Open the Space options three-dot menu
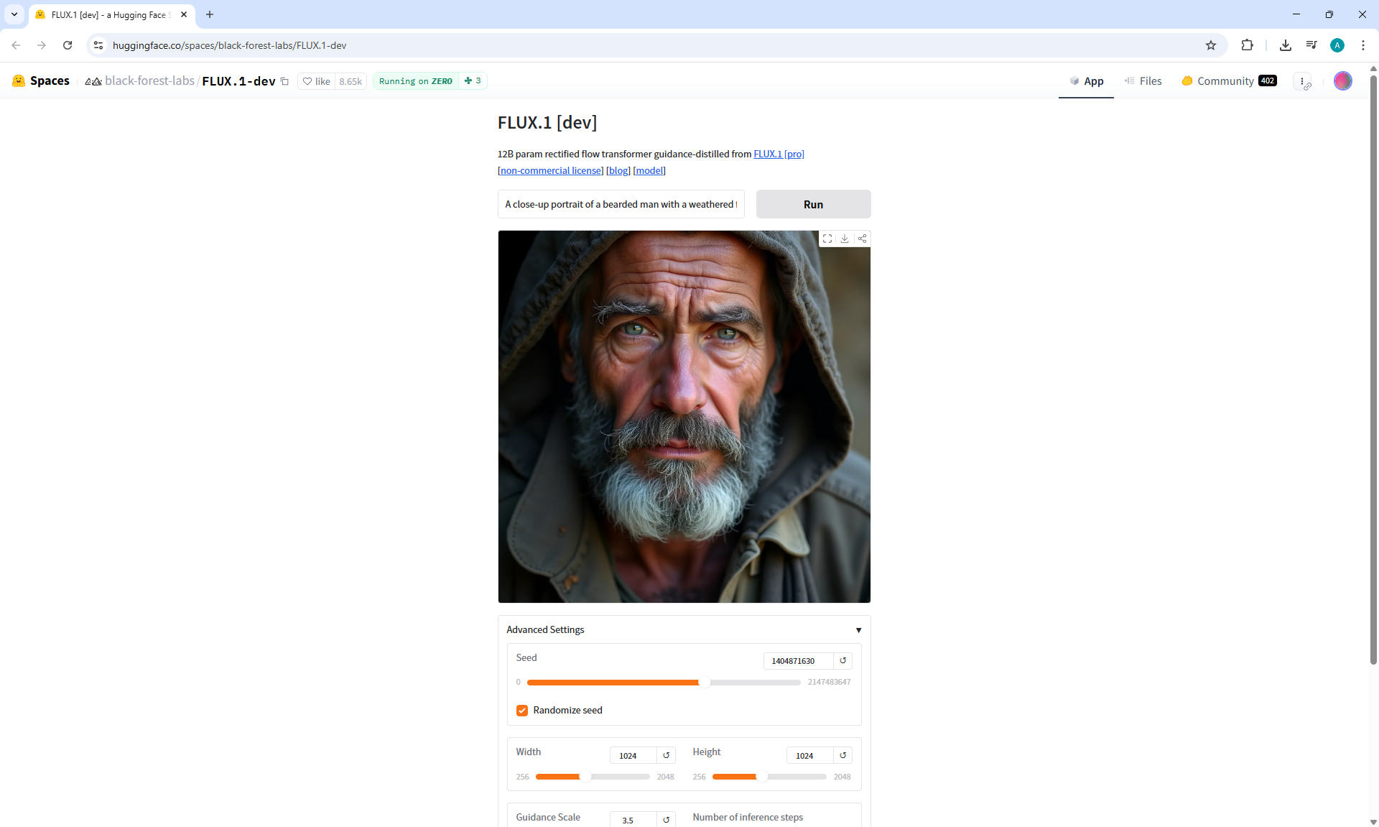This screenshot has height=827, width=1379. click(x=1303, y=81)
